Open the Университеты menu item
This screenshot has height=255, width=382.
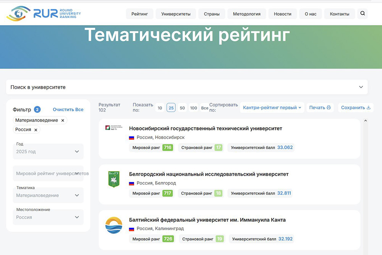coord(176,14)
